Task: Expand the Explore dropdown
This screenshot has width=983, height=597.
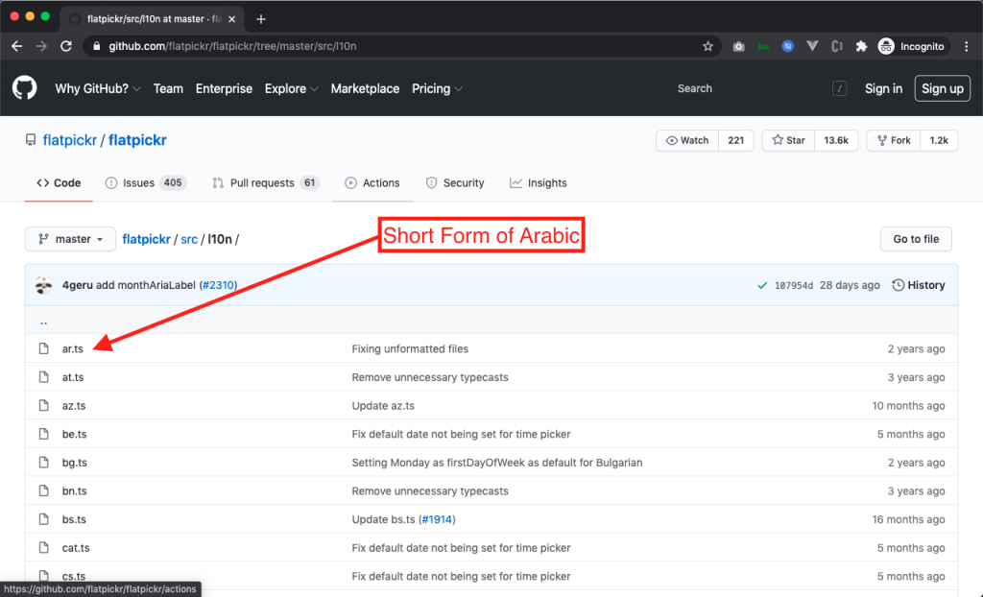Action: tap(291, 88)
